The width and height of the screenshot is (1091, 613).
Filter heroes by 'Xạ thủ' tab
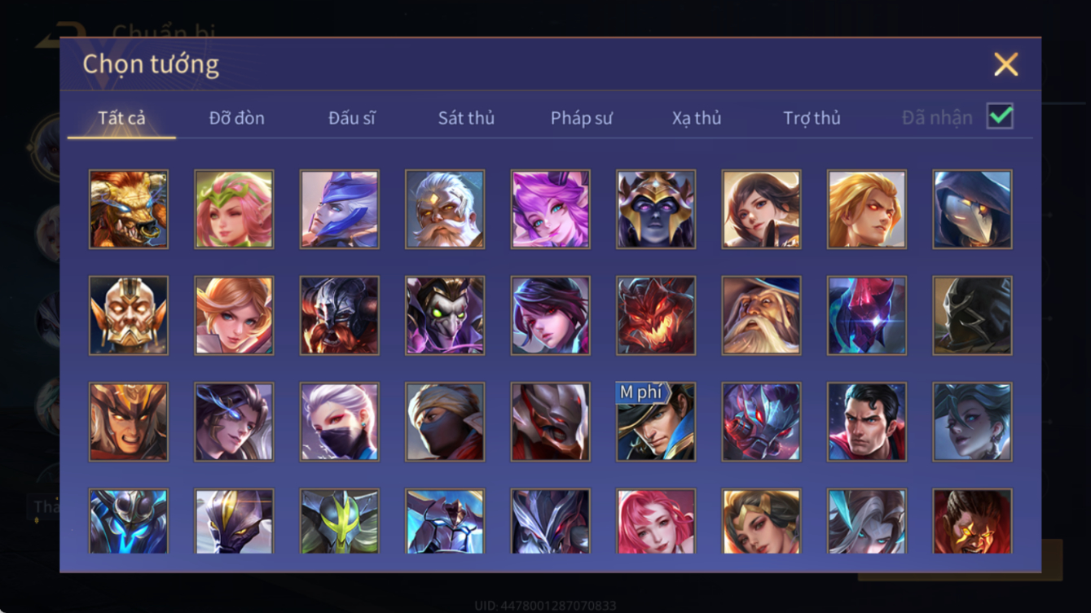pyautogui.click(x=697, y=118)
